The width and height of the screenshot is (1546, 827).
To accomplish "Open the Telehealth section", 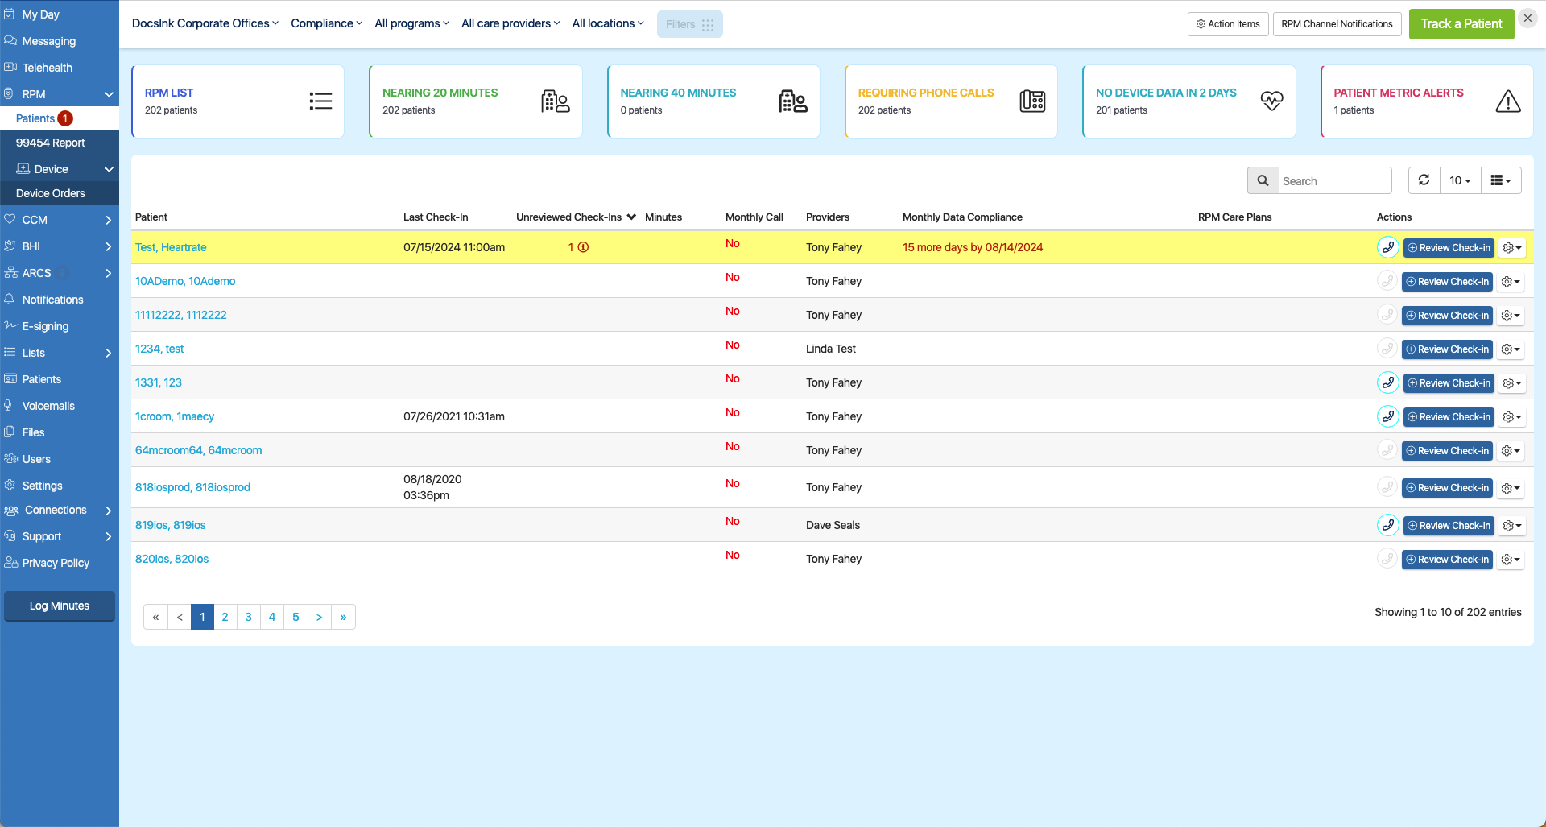I will (x=48, y=68).
